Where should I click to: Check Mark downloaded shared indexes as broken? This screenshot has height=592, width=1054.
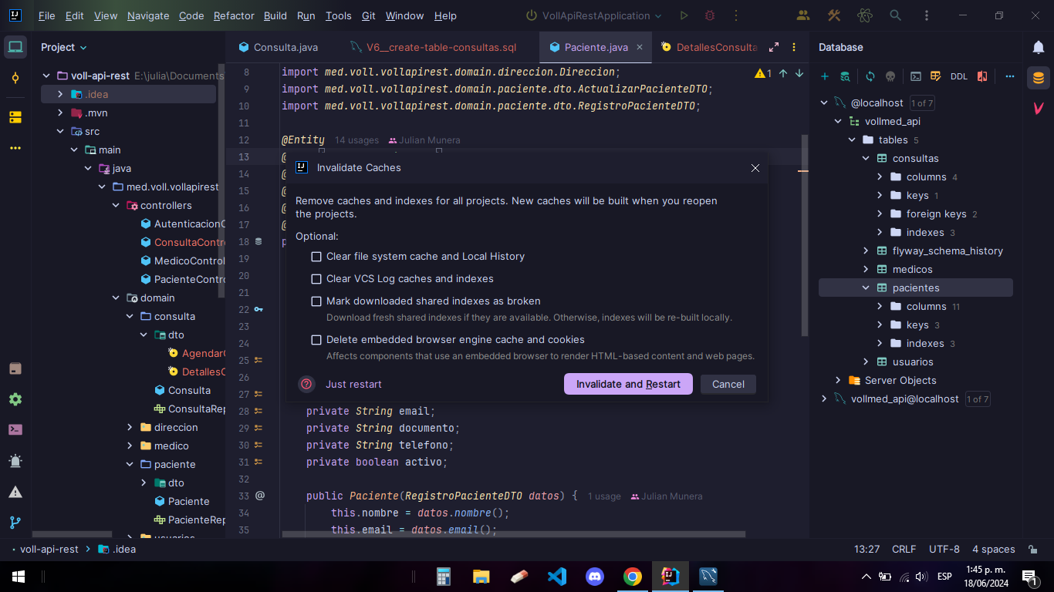pos(316,301)
